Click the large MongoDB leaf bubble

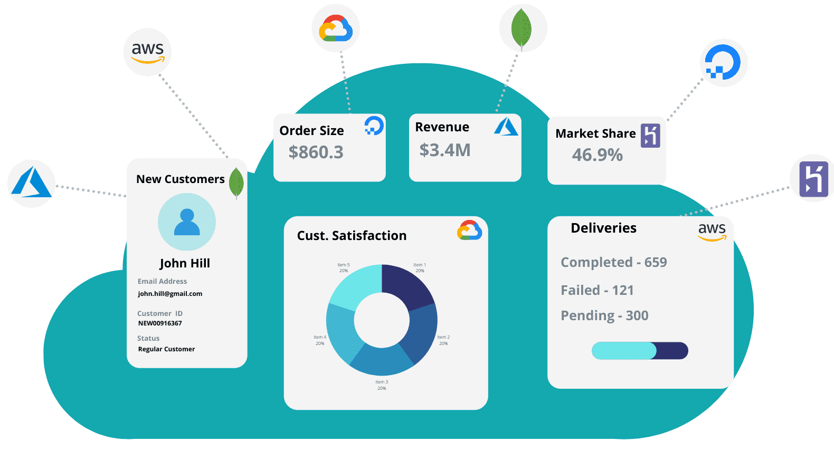click(523, 28)
